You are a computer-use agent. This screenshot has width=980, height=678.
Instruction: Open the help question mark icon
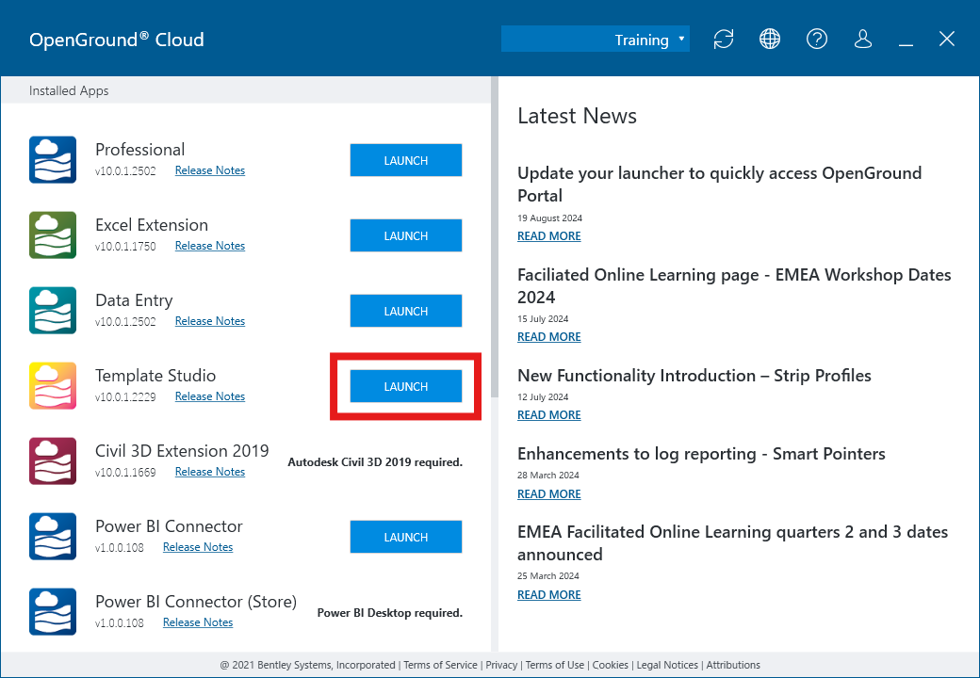click(816, 40)
